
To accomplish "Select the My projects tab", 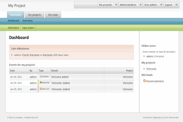I will 34,15.
